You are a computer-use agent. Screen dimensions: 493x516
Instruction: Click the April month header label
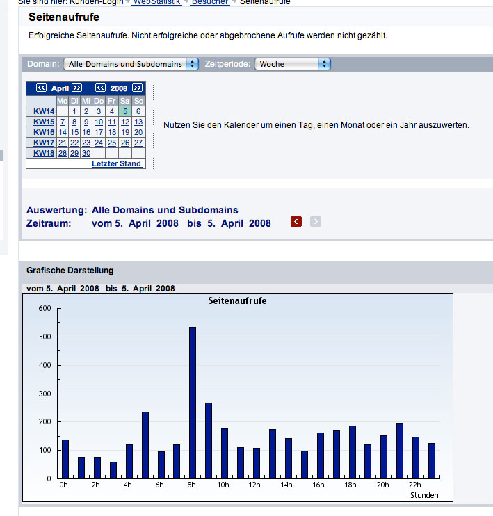59,88
